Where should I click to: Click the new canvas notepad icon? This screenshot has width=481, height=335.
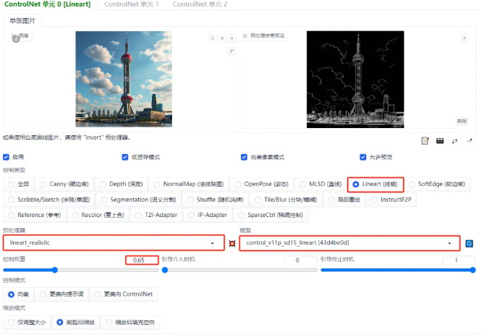(x=425, y=141)
